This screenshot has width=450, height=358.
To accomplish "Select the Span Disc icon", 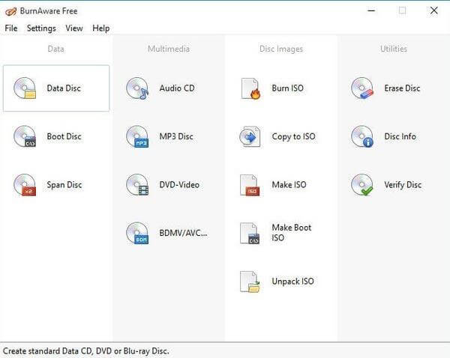I will click(25, 185).
